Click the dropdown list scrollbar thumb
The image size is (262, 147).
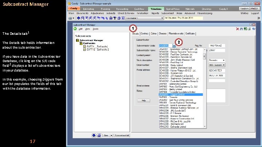click(x=205, y=56)
